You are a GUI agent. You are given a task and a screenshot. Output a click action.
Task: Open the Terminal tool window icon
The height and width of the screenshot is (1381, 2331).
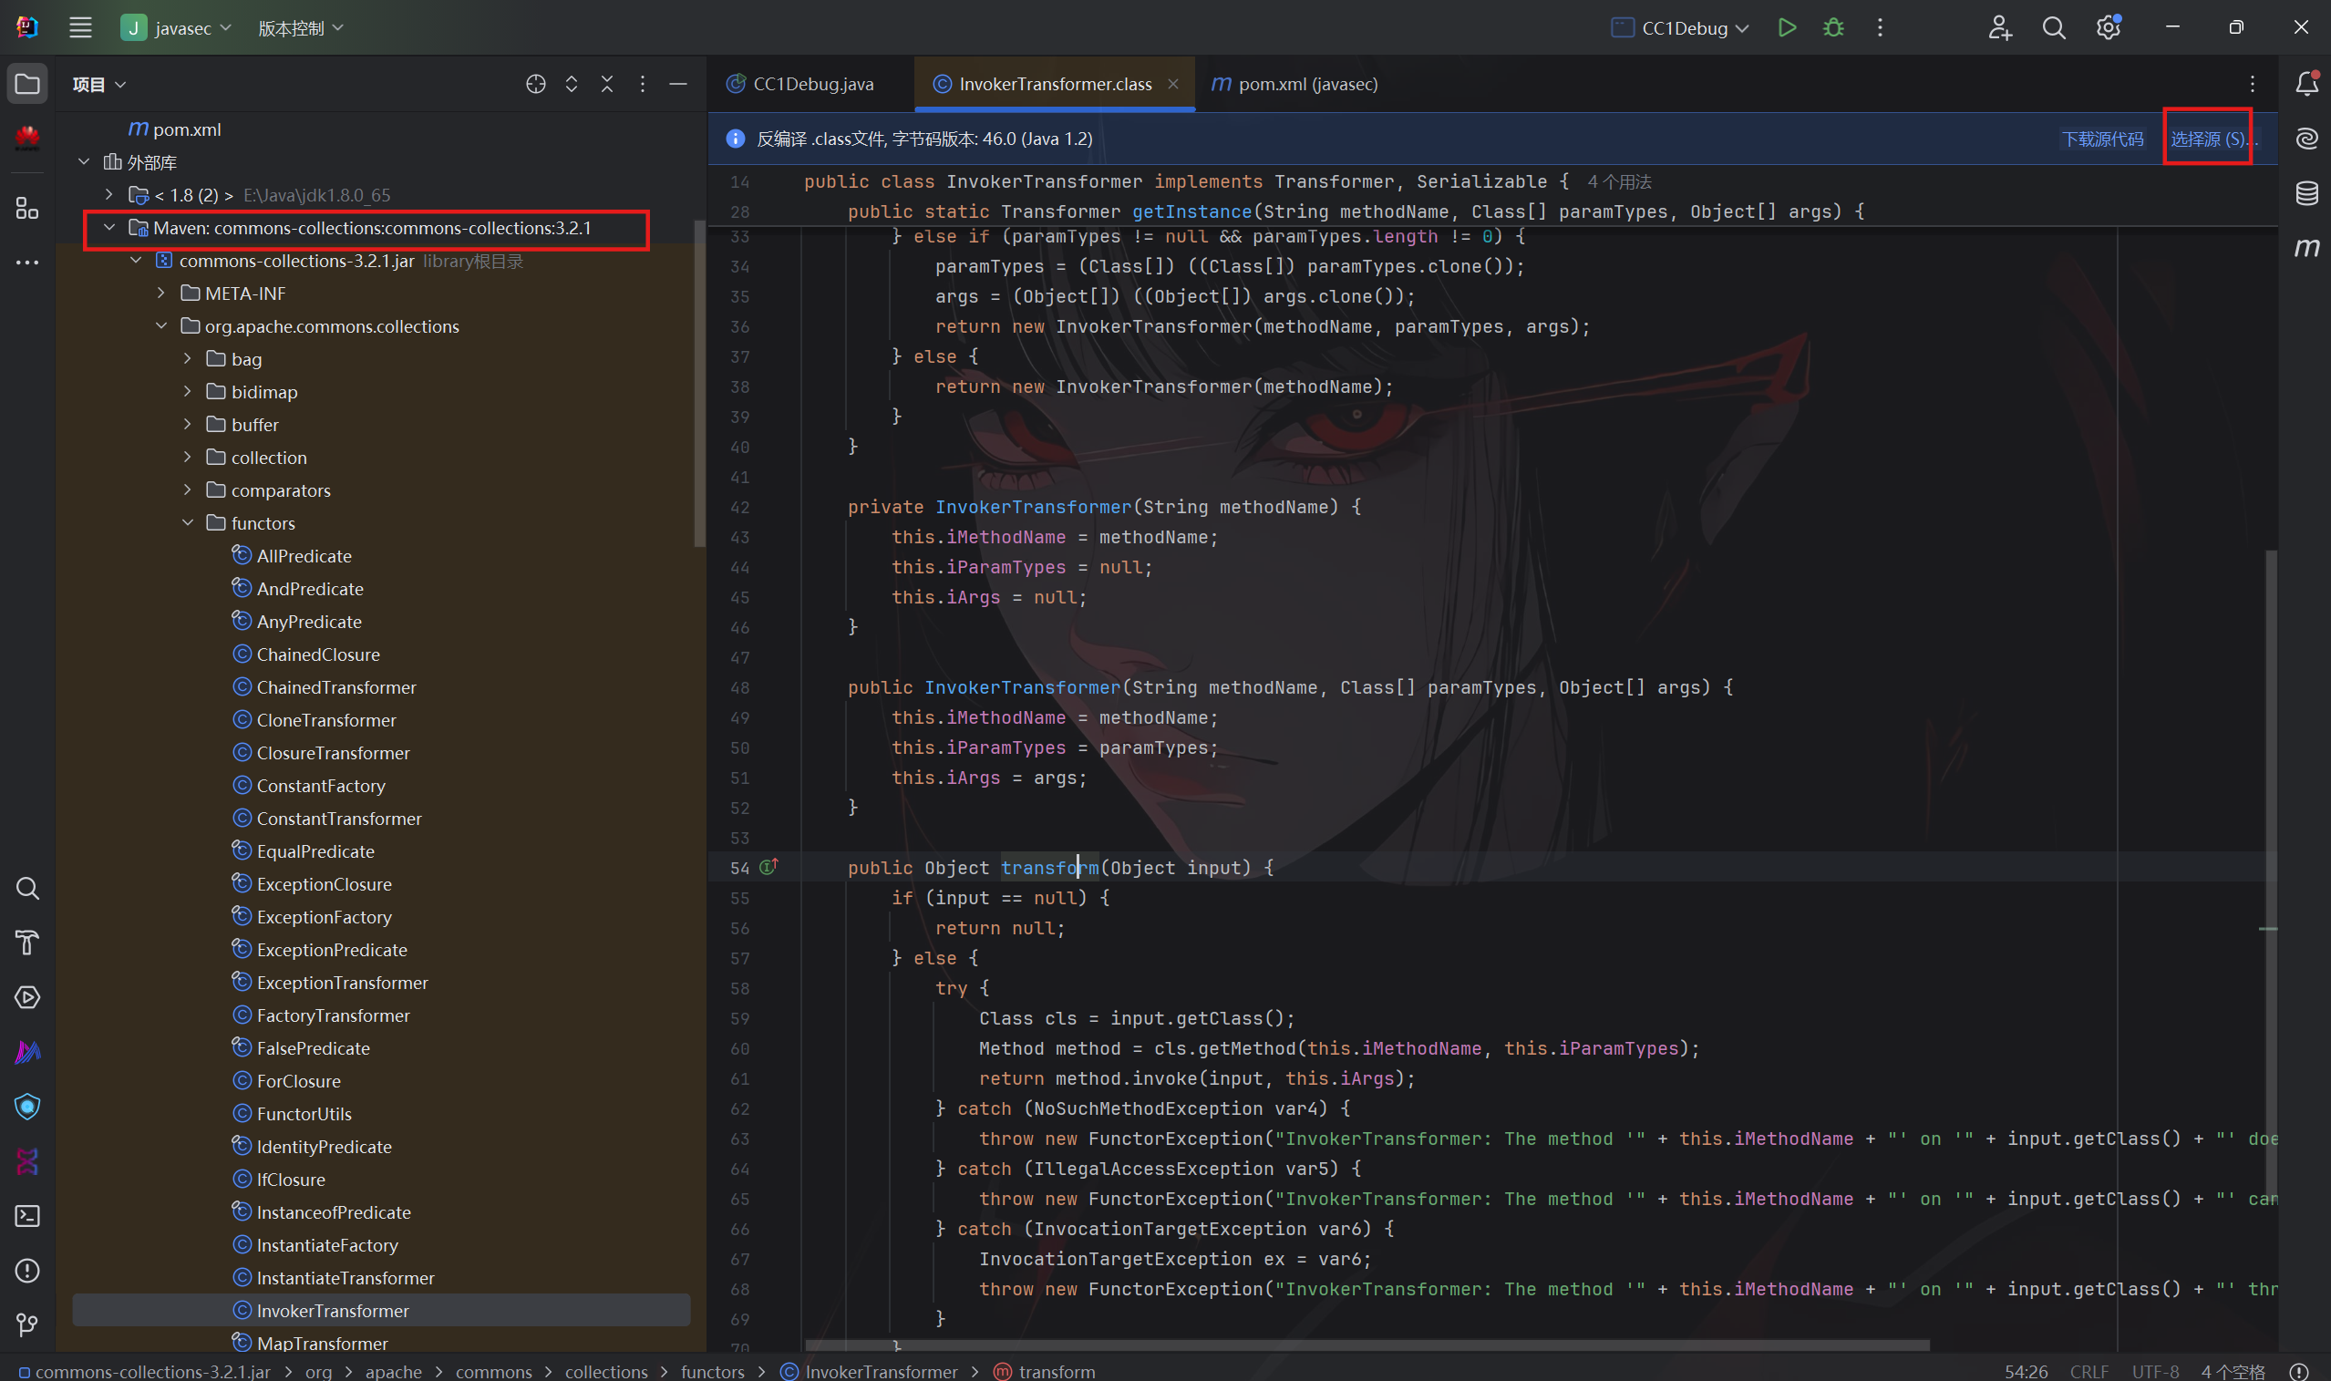pos(27,1215)
